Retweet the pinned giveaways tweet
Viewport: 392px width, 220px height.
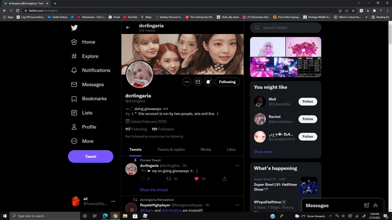point(169,179)
